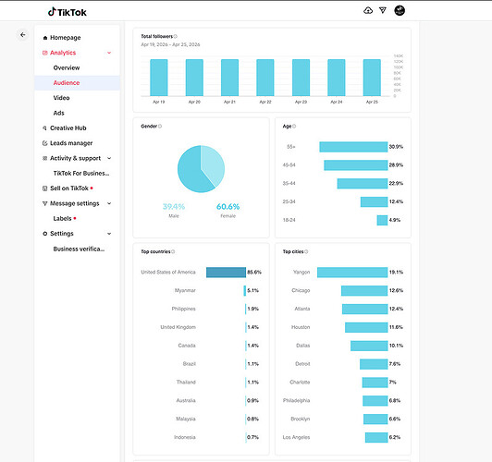492x462 pixels.
Task: Click the Homepage house icon
Action: 45,38
